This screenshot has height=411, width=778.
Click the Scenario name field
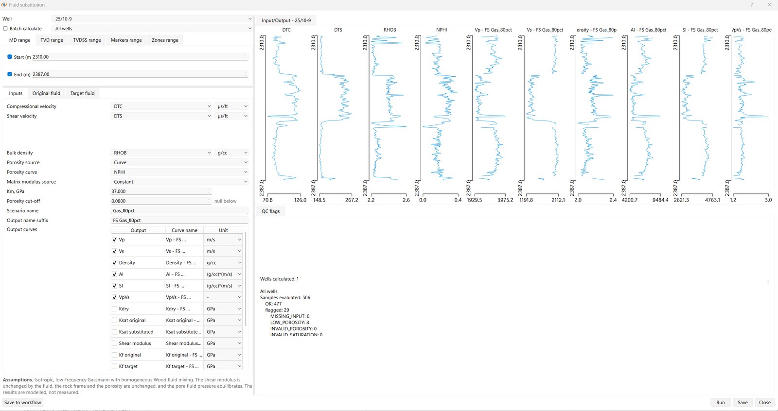click(x=180, y=211)
